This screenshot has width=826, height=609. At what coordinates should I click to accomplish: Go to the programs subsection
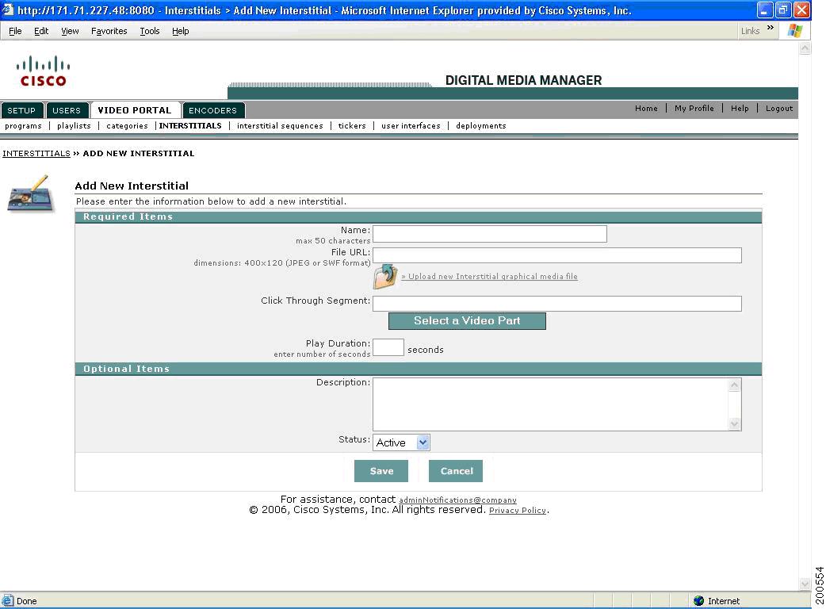(23, 126)
